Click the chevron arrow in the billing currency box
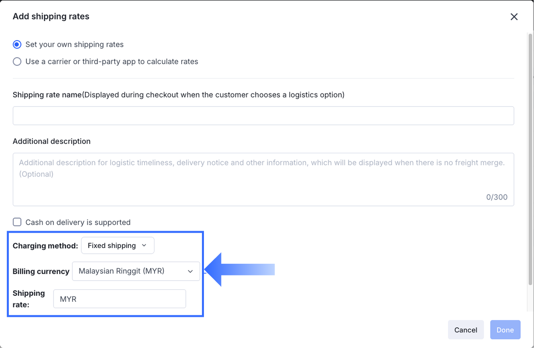The image size is (534, 348). (x=190, y=271)
